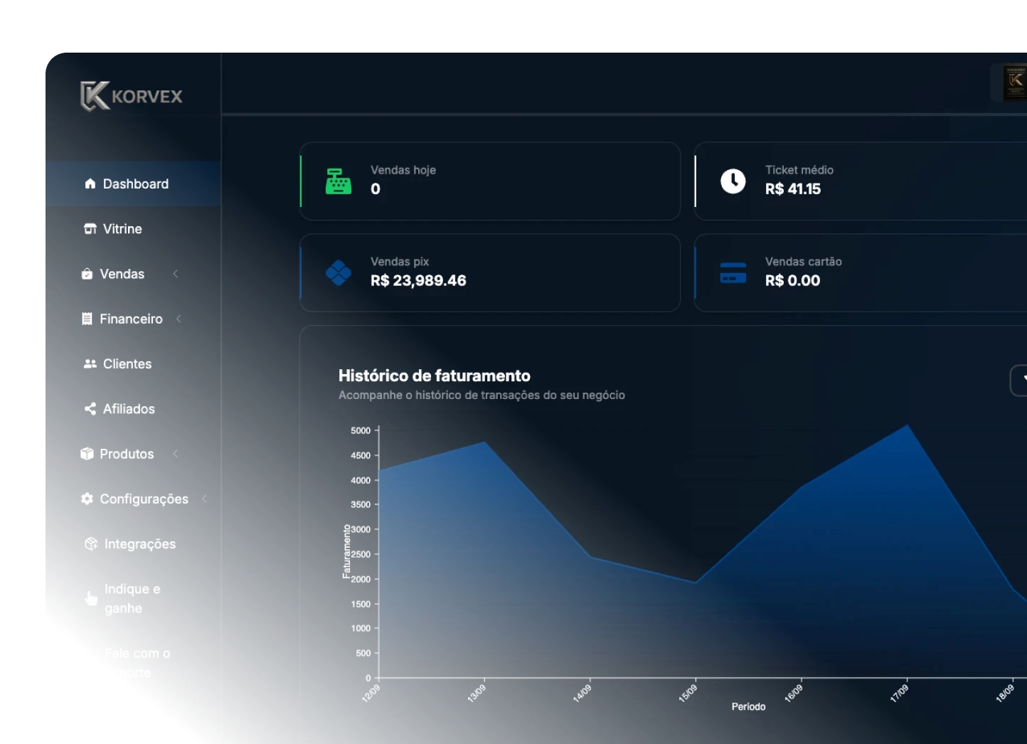Click the 14/09 x-axis label

582,693
